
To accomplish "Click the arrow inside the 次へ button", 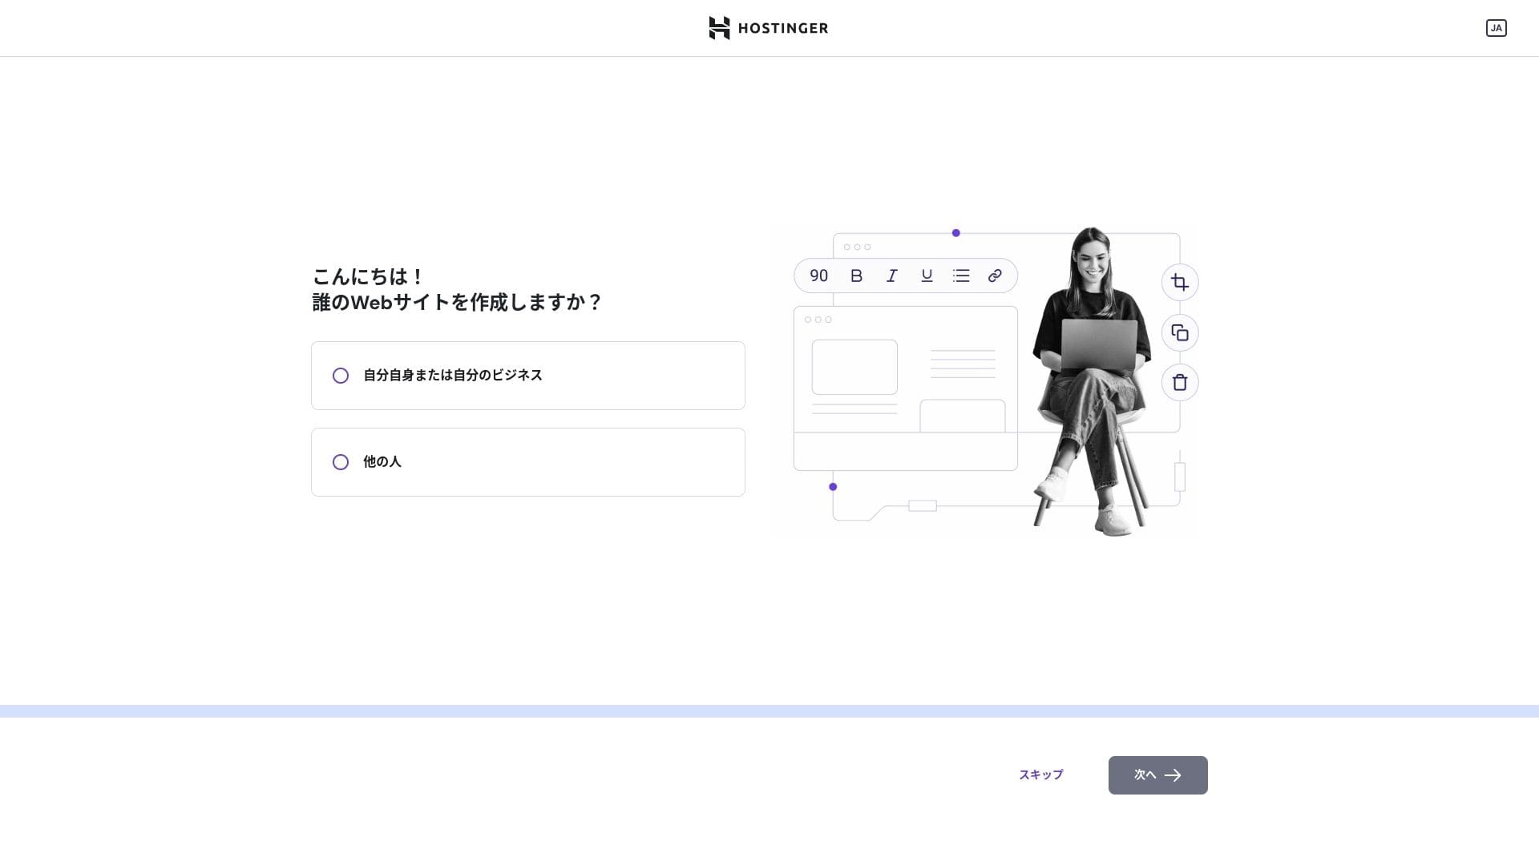I will point(1173,775).
